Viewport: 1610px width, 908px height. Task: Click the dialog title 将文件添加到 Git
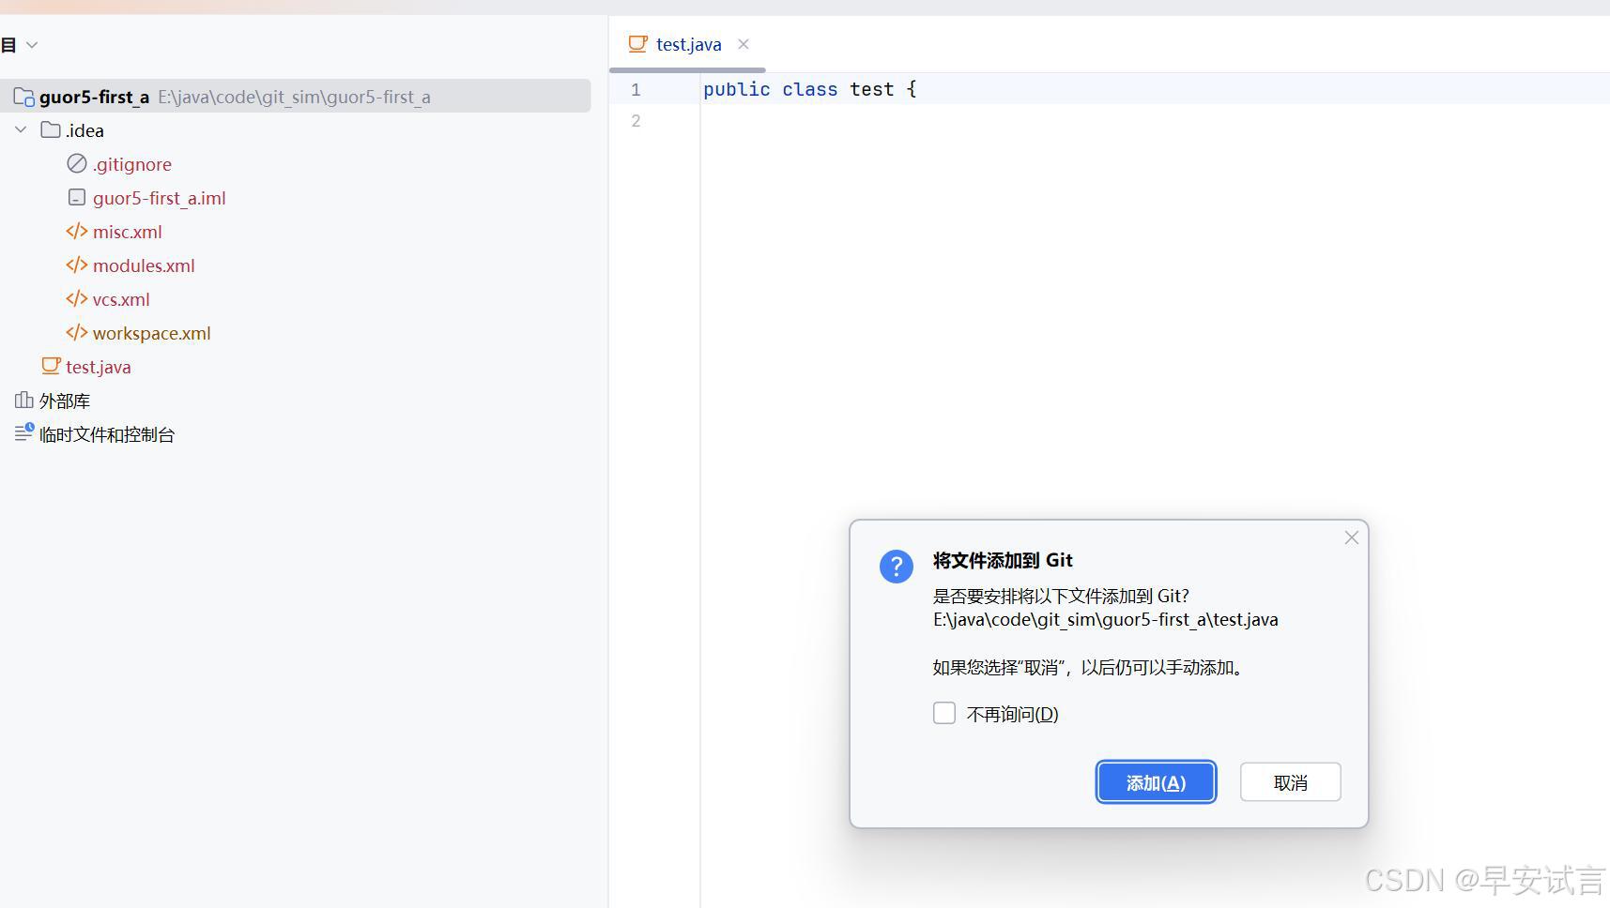[1003, 560]
